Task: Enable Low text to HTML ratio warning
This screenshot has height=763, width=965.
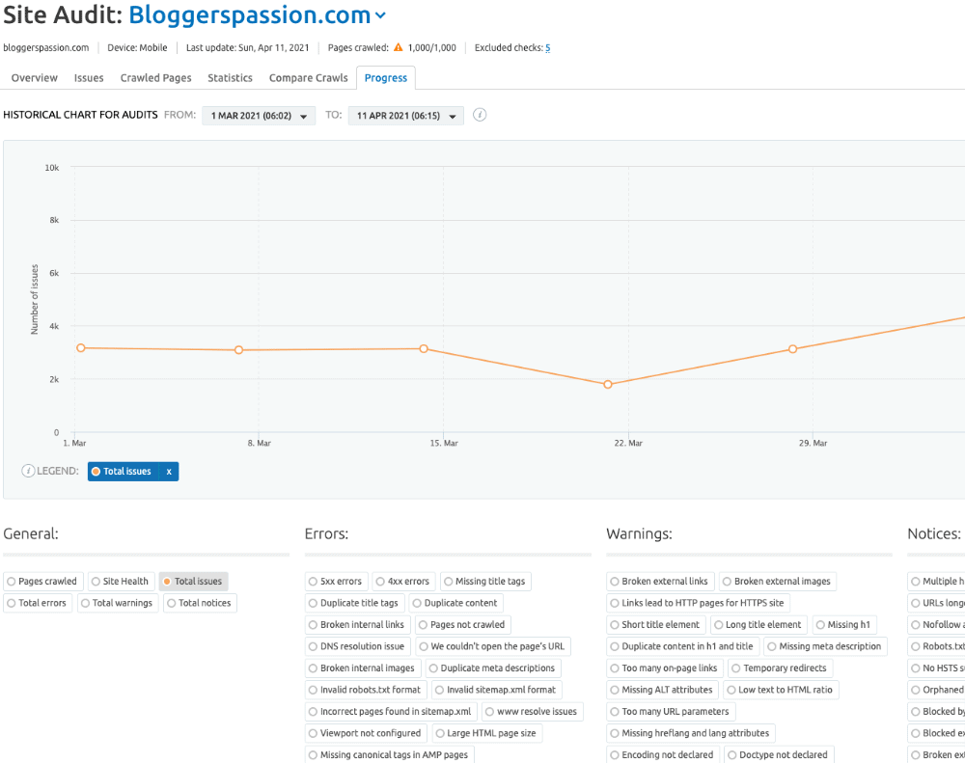Action: (x=781, y=690)
